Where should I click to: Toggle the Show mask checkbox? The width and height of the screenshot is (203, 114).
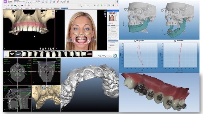pos(110,44)
